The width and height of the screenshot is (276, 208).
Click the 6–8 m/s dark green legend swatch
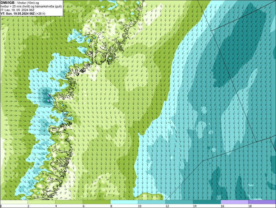(96, 202)
